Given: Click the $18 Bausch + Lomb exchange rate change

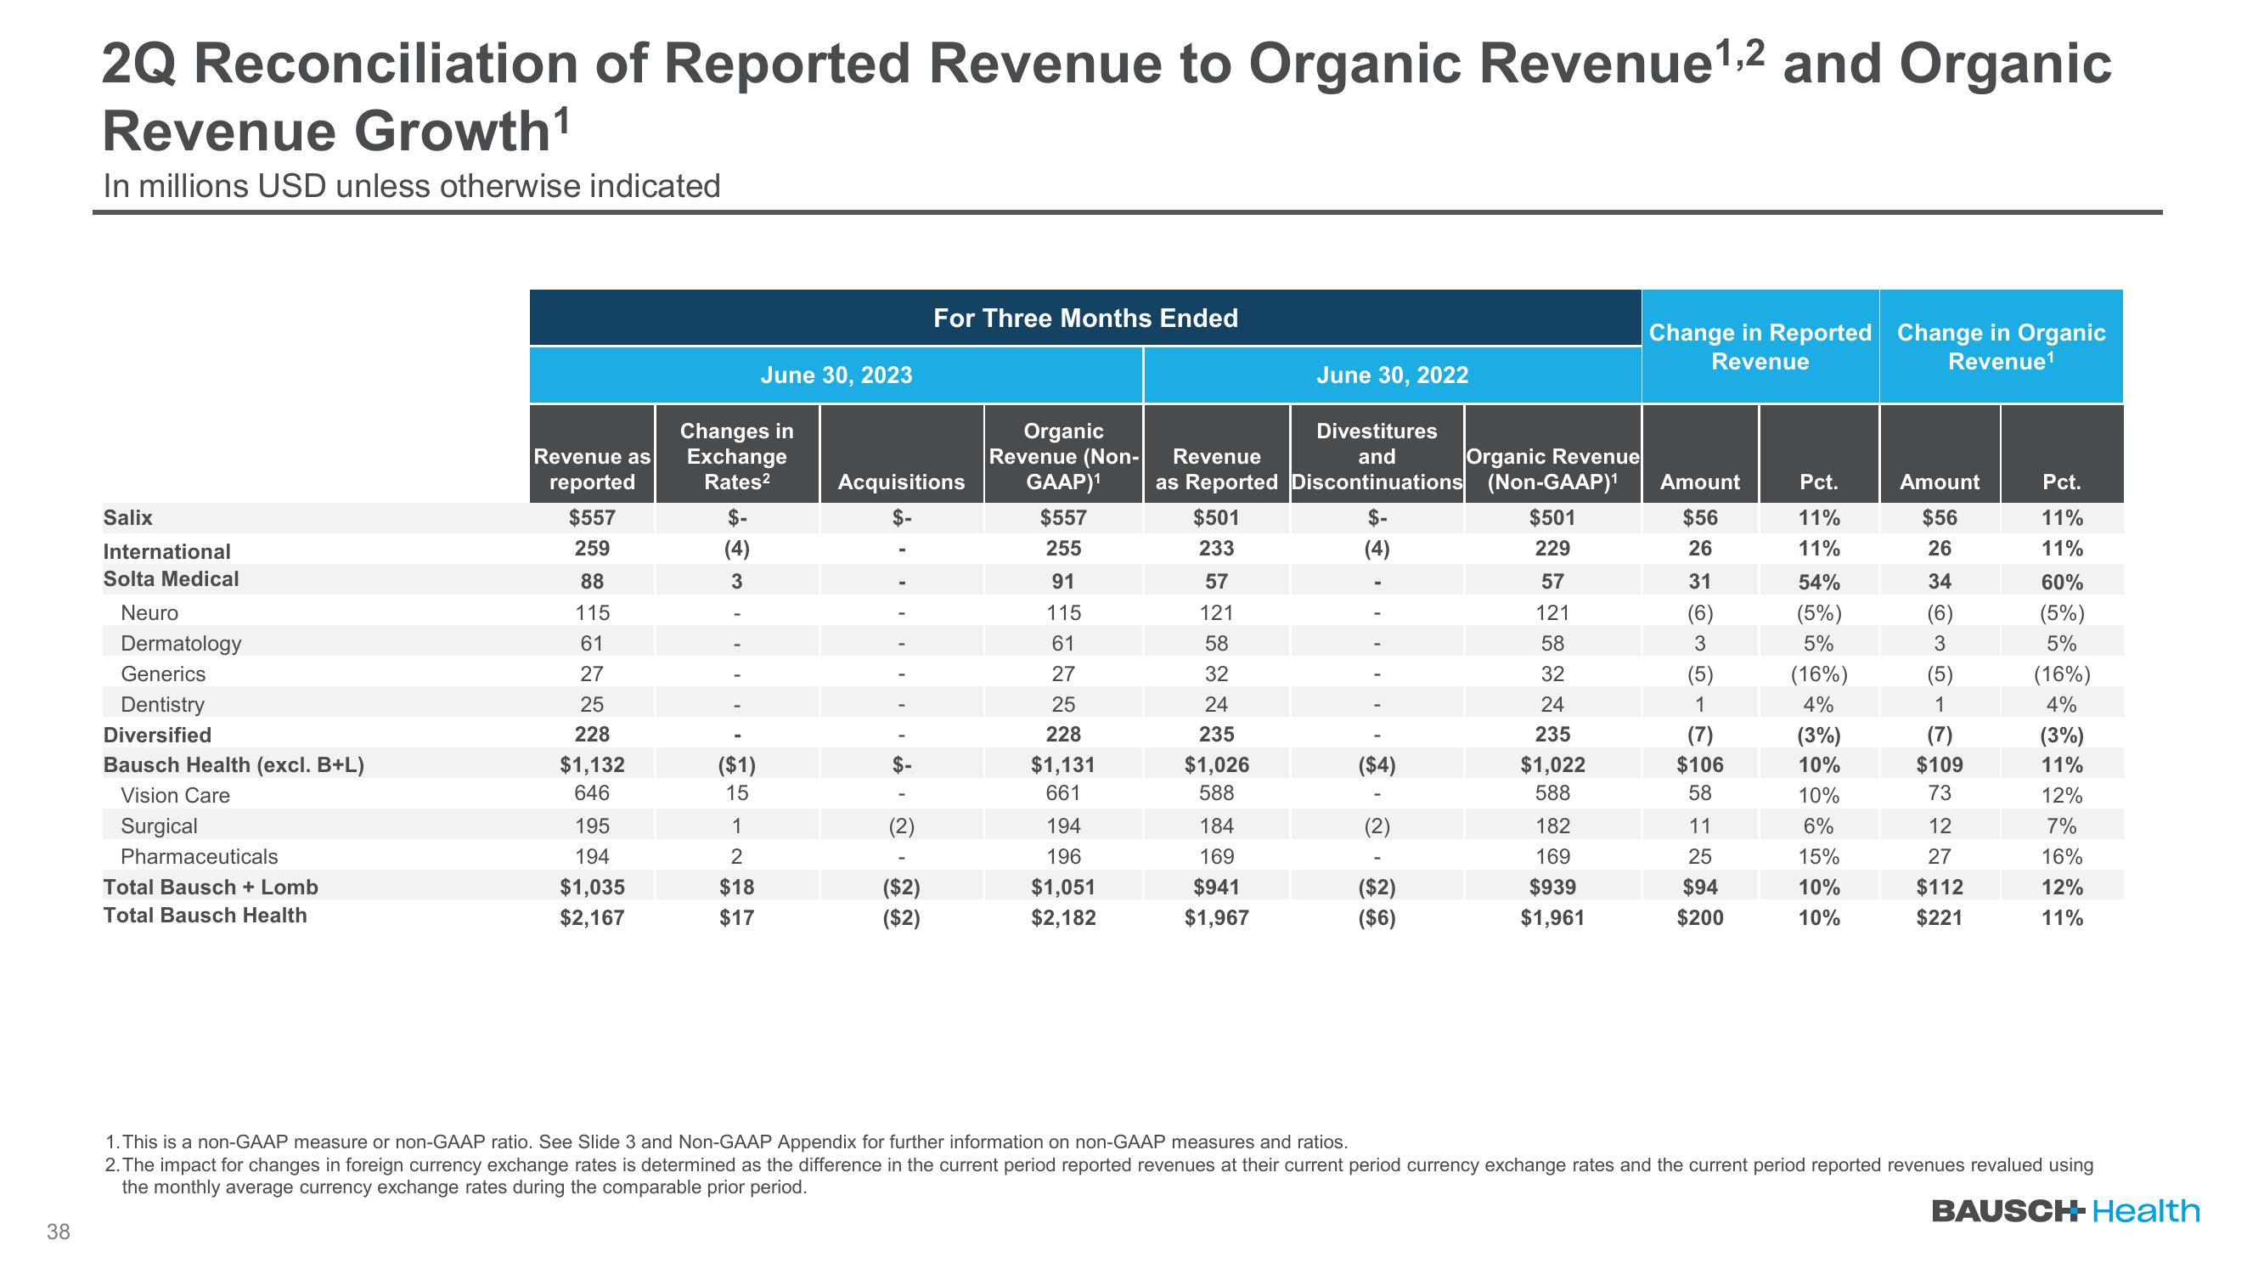Looking at the screenshot, I should (x=736, y=888).
